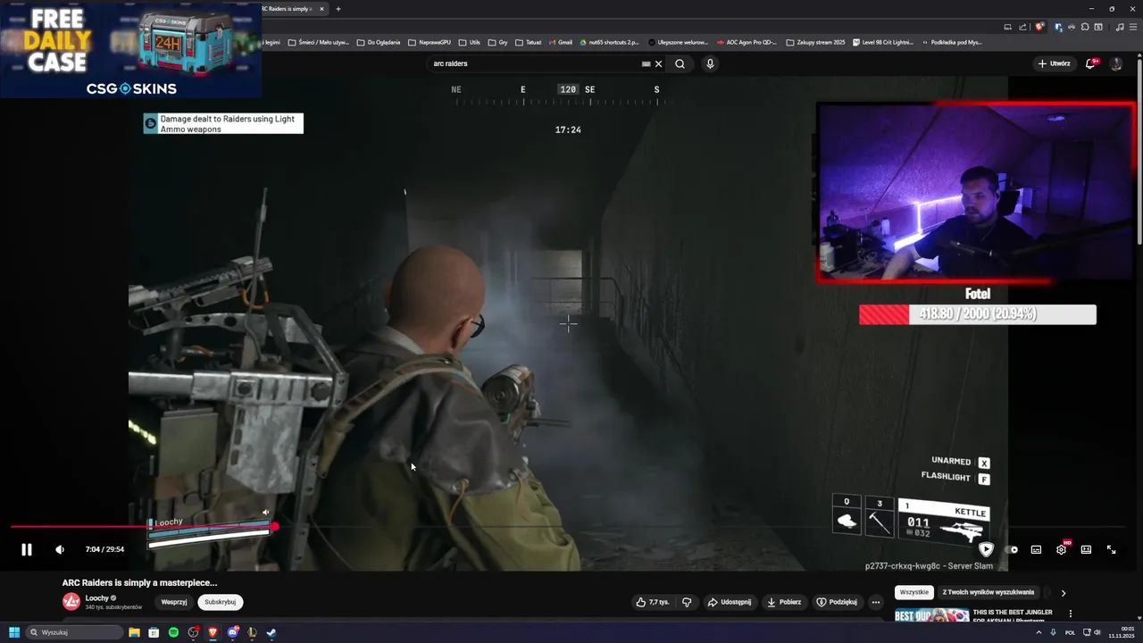This screenshot has height=643, width=1143.
Task: Enter fullscreen mode
Action: [1112, 549]
